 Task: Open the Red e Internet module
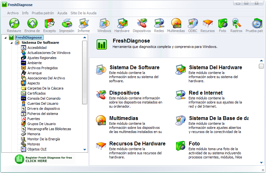(x=206, y=93)
